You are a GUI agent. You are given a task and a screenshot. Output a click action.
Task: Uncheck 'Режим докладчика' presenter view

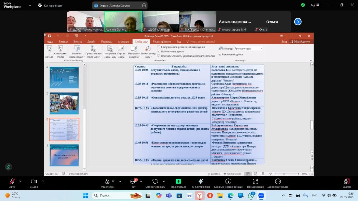220,54
